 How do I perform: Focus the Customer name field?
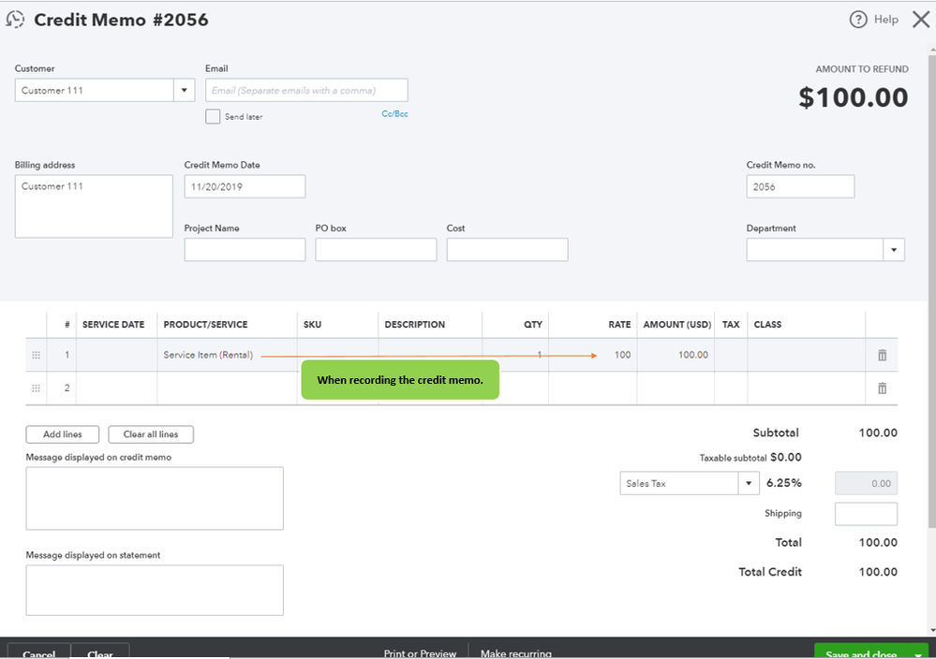point(95,90)
